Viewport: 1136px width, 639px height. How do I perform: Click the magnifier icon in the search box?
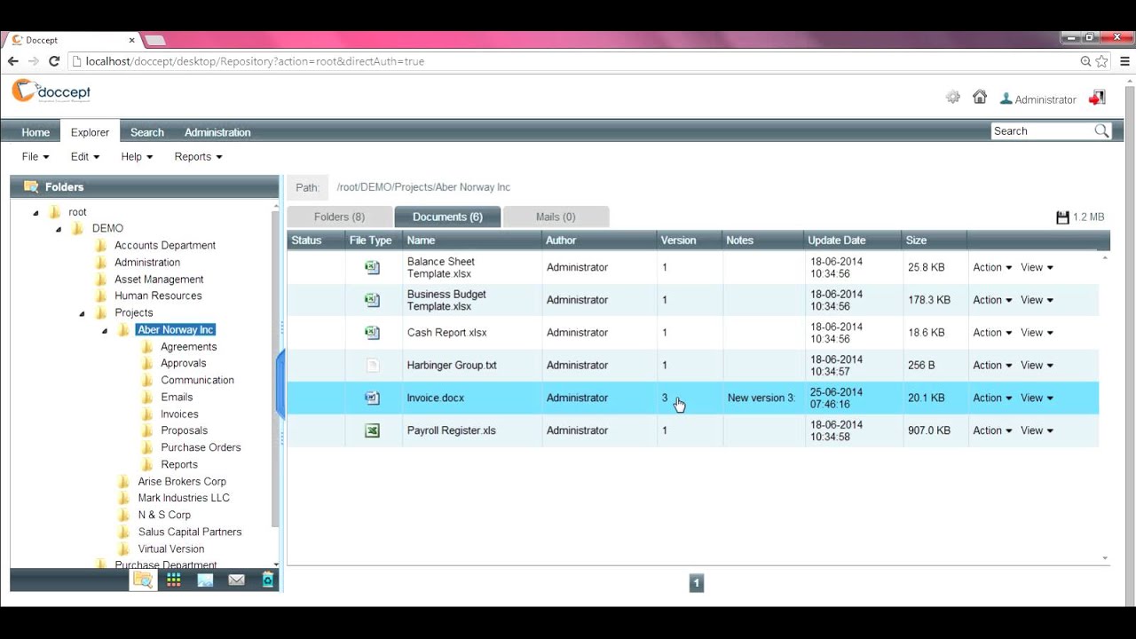pyautogui.click(x=1101, y=130)
